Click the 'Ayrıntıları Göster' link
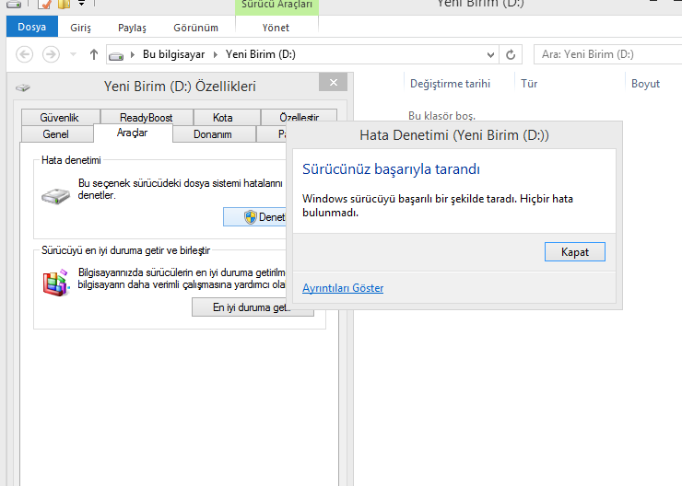 click(343, 288)
